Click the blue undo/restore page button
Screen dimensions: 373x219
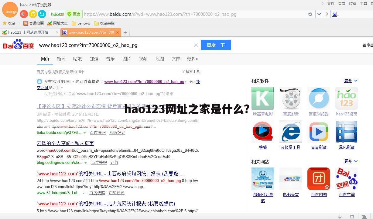42,14
